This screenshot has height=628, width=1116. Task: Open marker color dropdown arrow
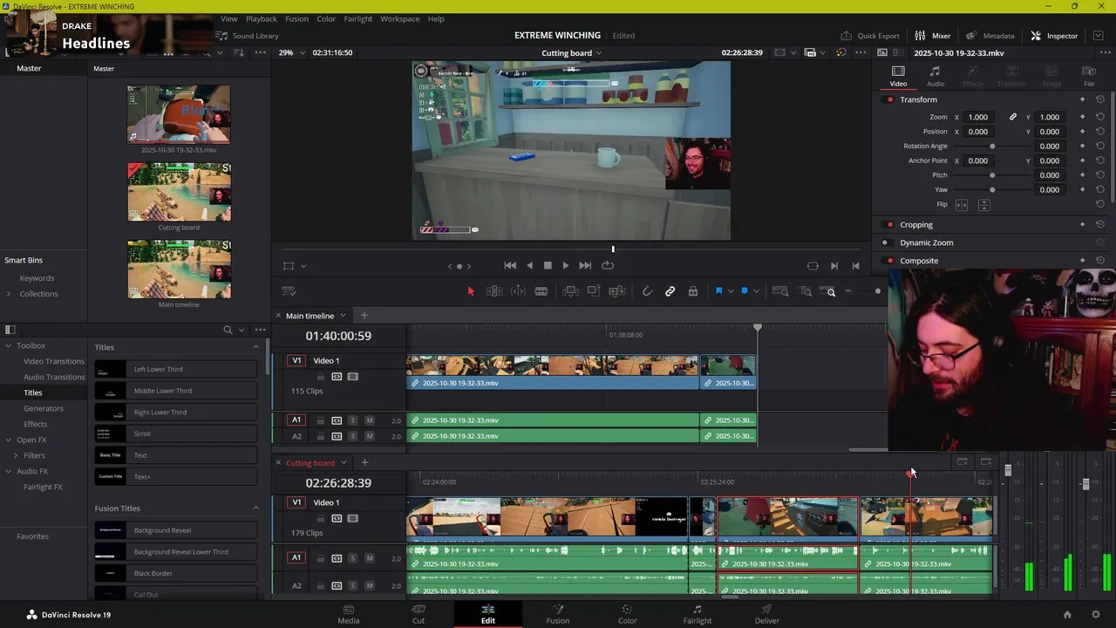(756, 291)
